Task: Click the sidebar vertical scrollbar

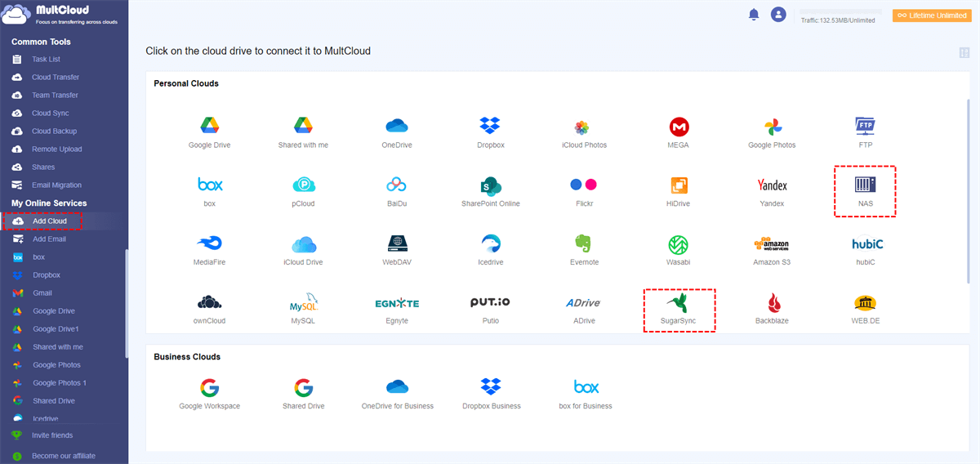Action: pos(126,302)
